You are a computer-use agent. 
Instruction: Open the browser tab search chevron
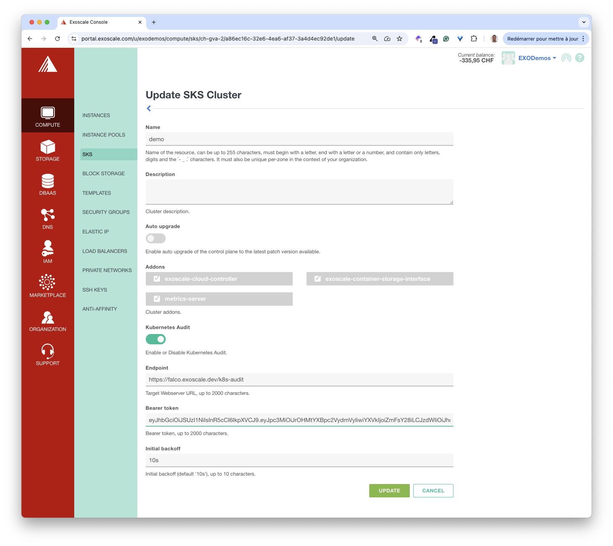[584, 22]
